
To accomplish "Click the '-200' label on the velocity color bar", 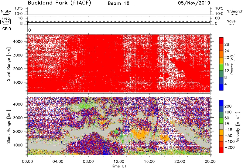I will tap(229, 147).
